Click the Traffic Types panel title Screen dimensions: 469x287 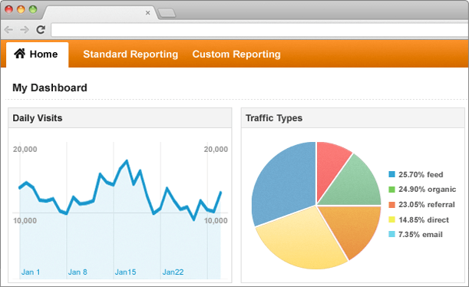(x=274, y=117)
